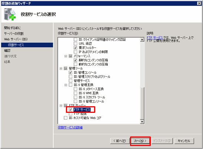Select the 管理サービス row label
This screenshot has height=149, width=203.
pos(82,81)
